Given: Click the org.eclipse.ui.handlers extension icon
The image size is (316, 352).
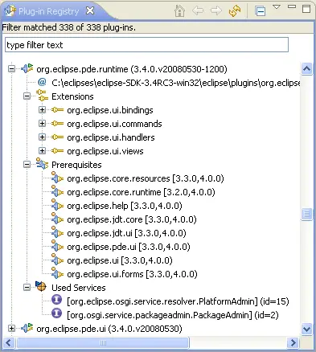Looking at the screenshot, I should coord(57,137).
